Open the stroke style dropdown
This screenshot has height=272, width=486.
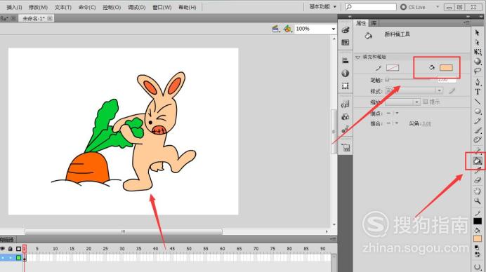(x=439, y=90)
